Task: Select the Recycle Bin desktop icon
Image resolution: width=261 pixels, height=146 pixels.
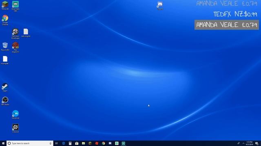Action: pos(5,46)
